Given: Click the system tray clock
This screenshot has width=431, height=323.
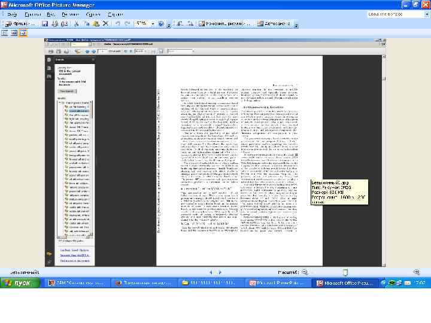Looking at the screenshot, I should click(x=421, y=283).
